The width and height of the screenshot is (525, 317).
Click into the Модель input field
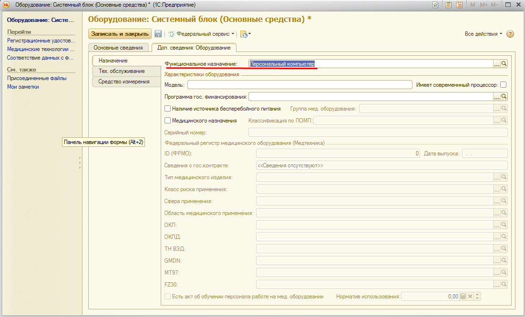pos(299,85)
